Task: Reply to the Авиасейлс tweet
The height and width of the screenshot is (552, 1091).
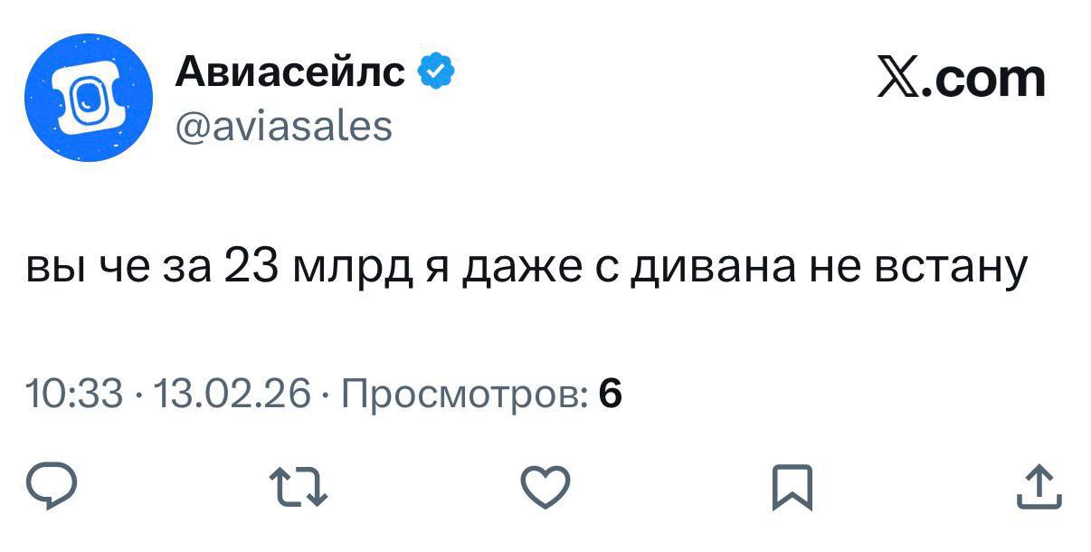Action: tap(50, 487)
